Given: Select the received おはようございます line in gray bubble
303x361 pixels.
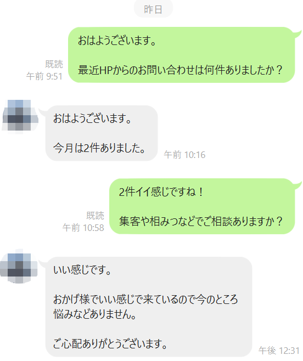Looking at the screenshot, I should [x=92, y=119].
